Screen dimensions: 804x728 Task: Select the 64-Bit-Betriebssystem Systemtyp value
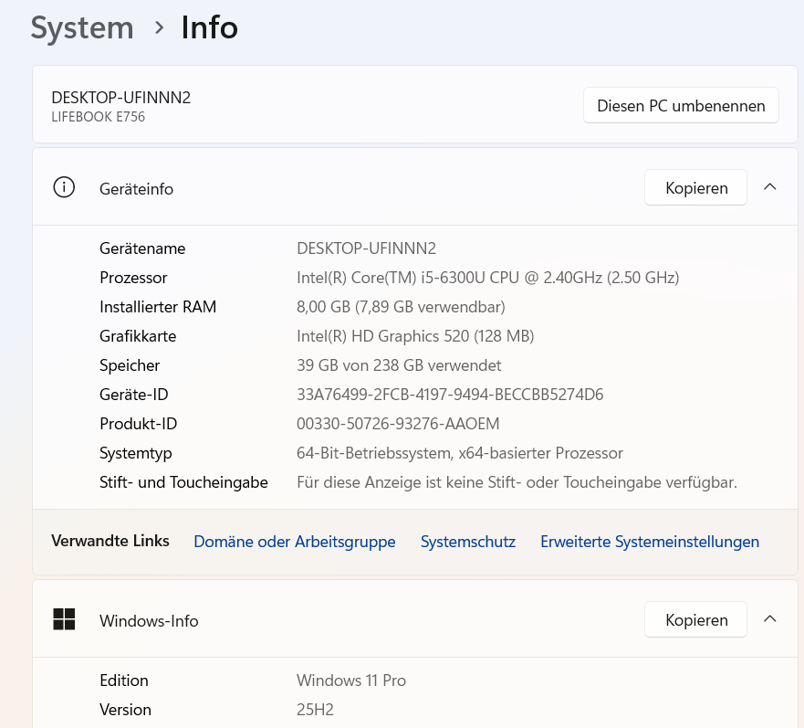point(459,453)
